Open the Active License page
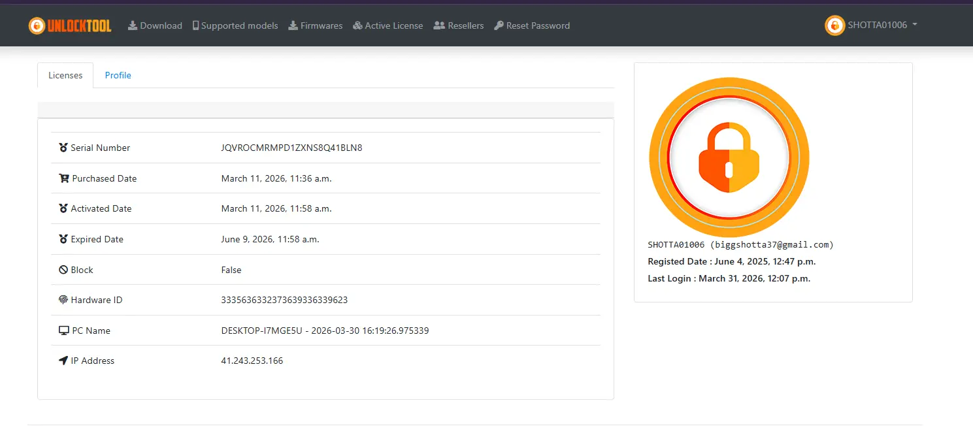This screenshot has width=973, height=437. (388, 25)
